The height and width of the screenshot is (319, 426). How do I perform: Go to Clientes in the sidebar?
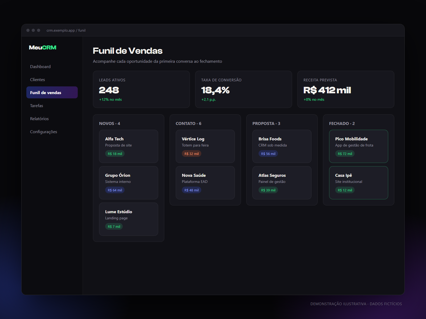coord(52,79)
